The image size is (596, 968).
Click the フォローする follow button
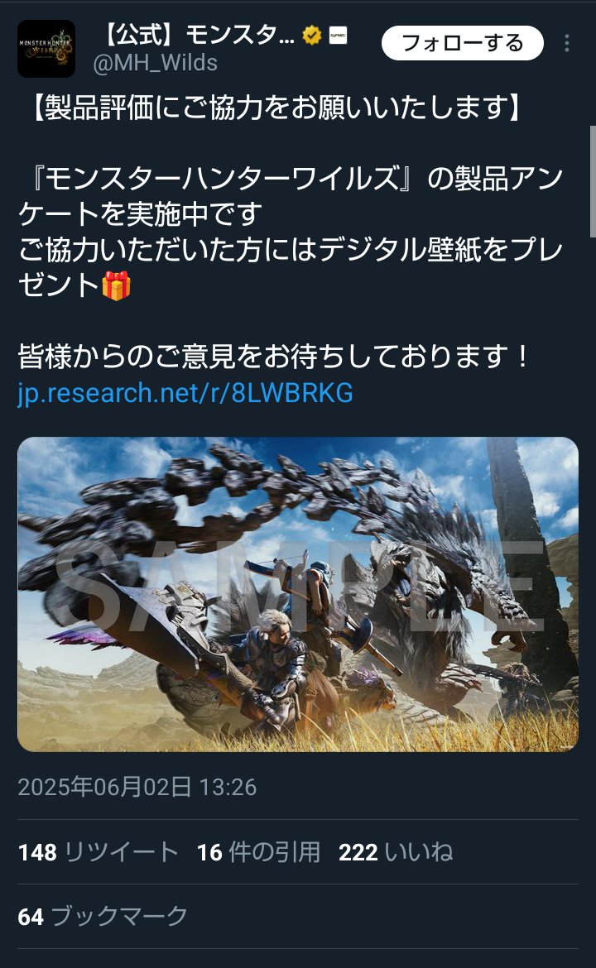[x=463, y=42]
